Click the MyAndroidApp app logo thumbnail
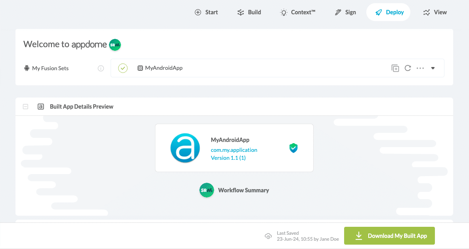The height and width of the screenshot is (249, 469). coord(185,148)
